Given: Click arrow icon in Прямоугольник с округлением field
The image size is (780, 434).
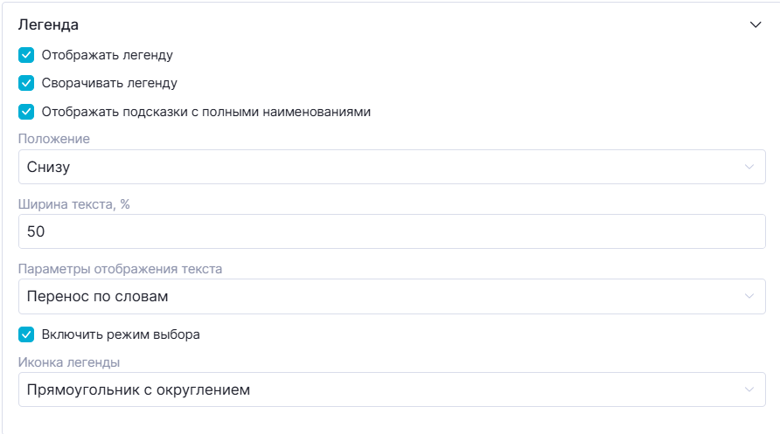Looking at the screenshot, I should click(749, 389).
